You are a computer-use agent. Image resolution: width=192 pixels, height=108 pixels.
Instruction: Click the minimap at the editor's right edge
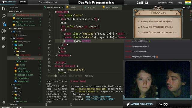(x=190, y=16)
